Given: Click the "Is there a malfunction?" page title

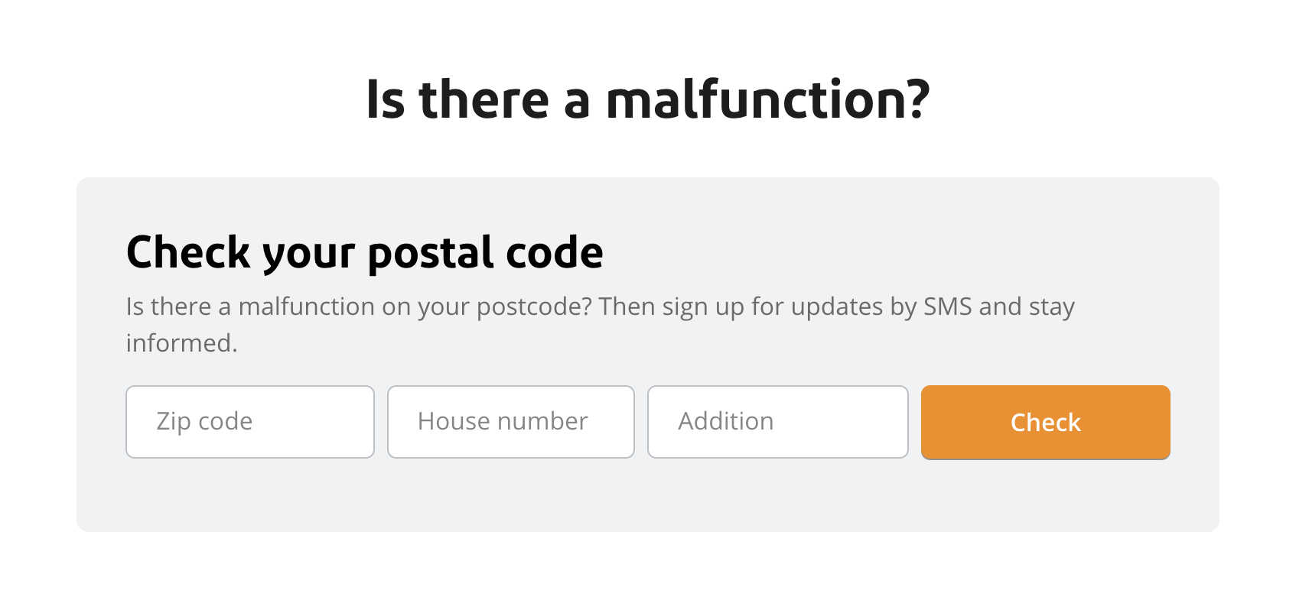Looking at the screenshot, I should (648, 100).
